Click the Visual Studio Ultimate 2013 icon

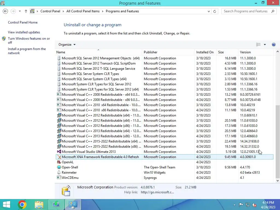click(59, 151)
